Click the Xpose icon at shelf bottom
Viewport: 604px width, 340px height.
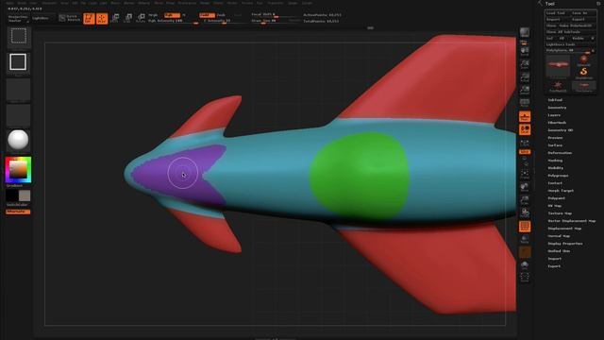point(525,277)
